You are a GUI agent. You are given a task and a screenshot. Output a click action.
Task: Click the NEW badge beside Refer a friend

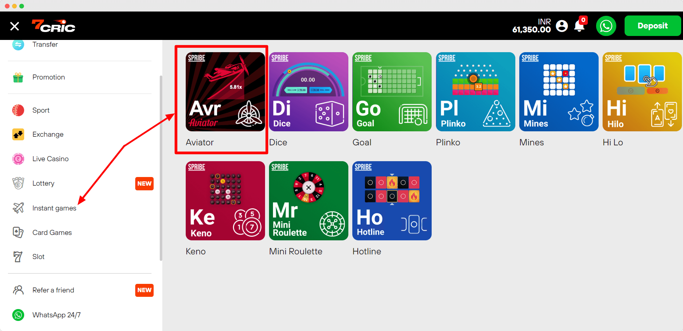point(144,290)
